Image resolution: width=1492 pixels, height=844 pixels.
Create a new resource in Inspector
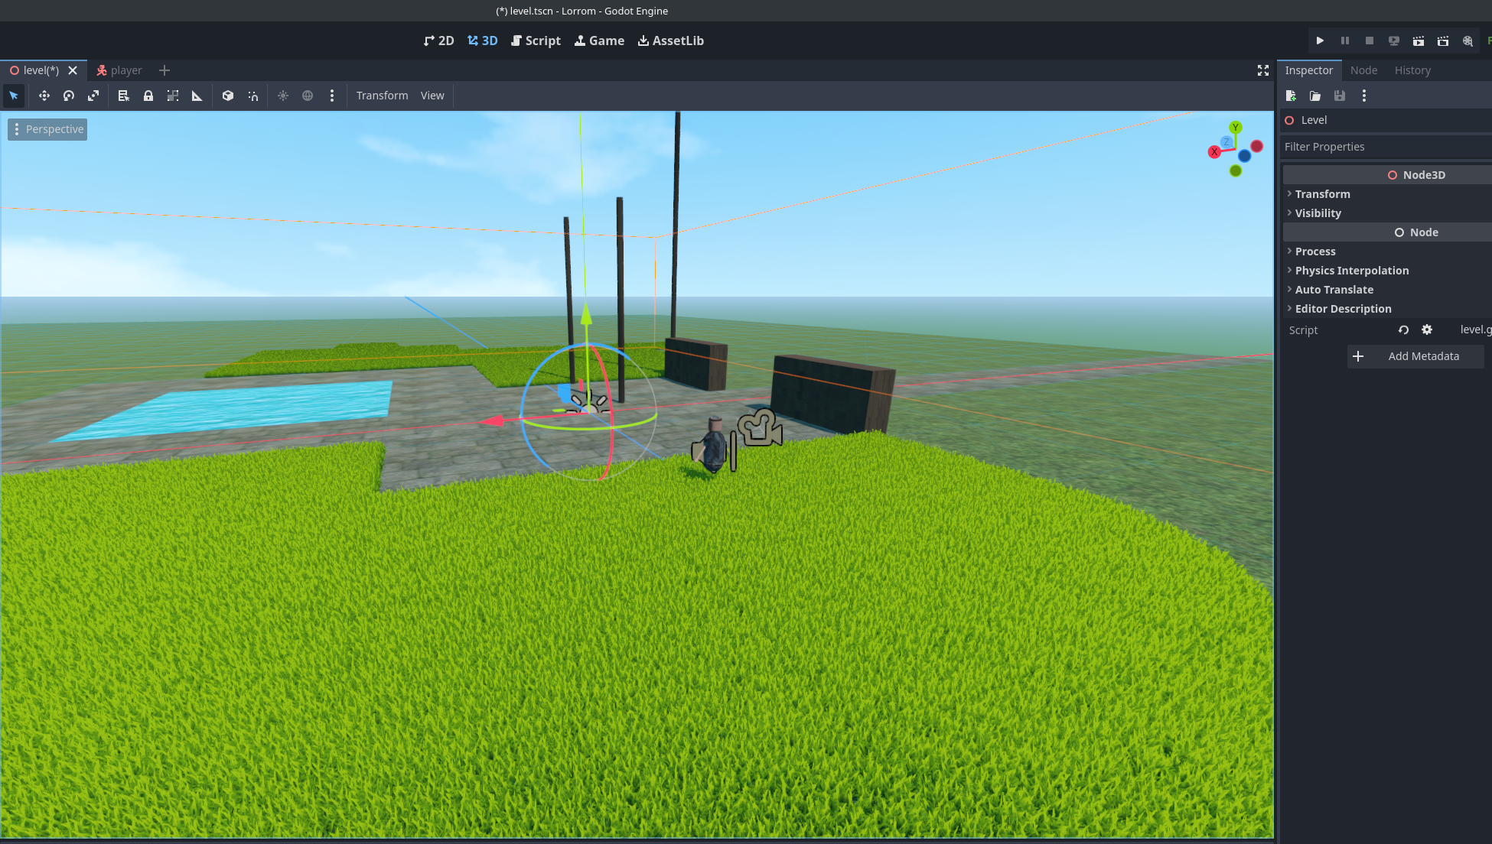(x=1291, y=96)
